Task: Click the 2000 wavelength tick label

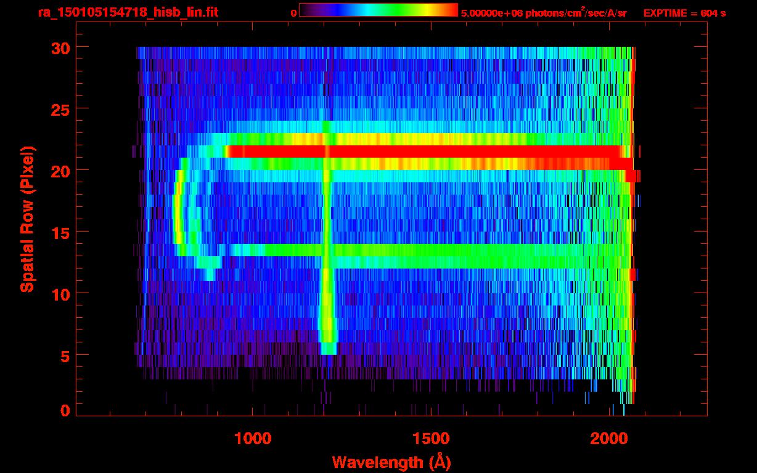Action: point(610,439)
